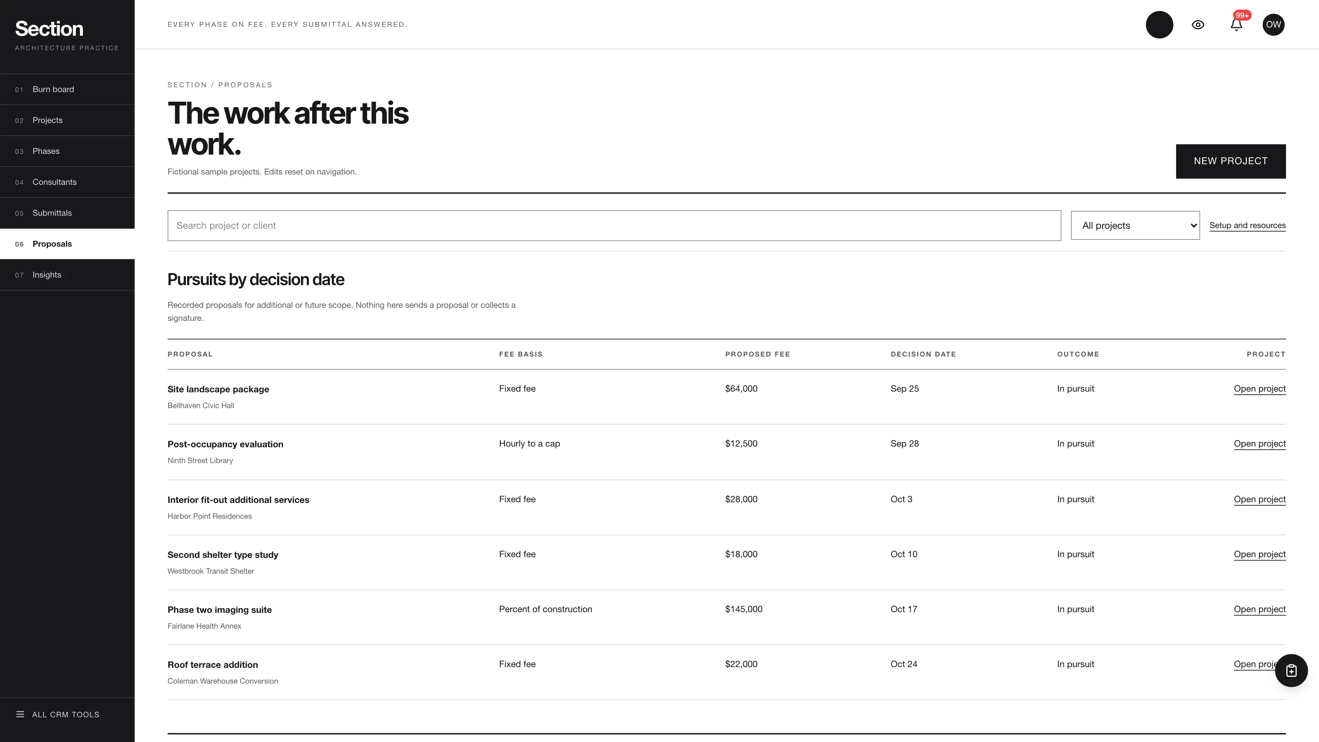Focus the Search project or client field
This screenshot has width=1319, height=742.
(x=614, y=225)
